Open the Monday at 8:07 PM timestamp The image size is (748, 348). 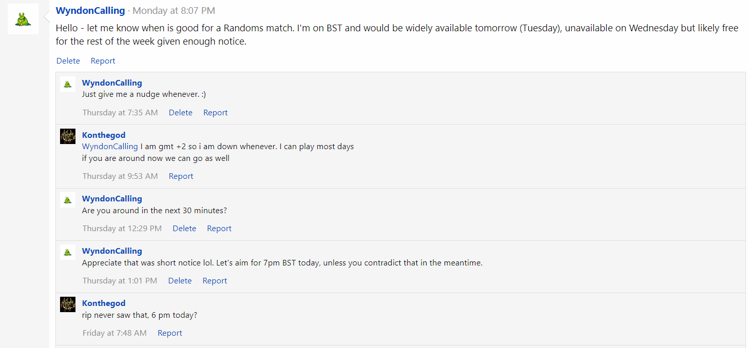174,10
